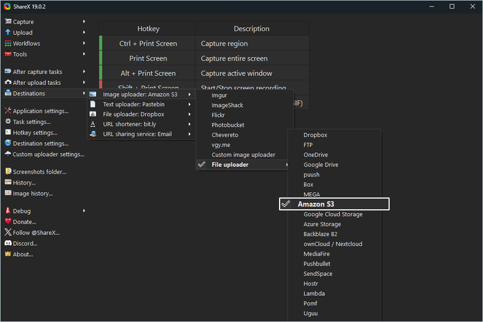Screen dimensions: 483x322
Task: Select Google Drive from file uploaders
Action: point(320,165)
